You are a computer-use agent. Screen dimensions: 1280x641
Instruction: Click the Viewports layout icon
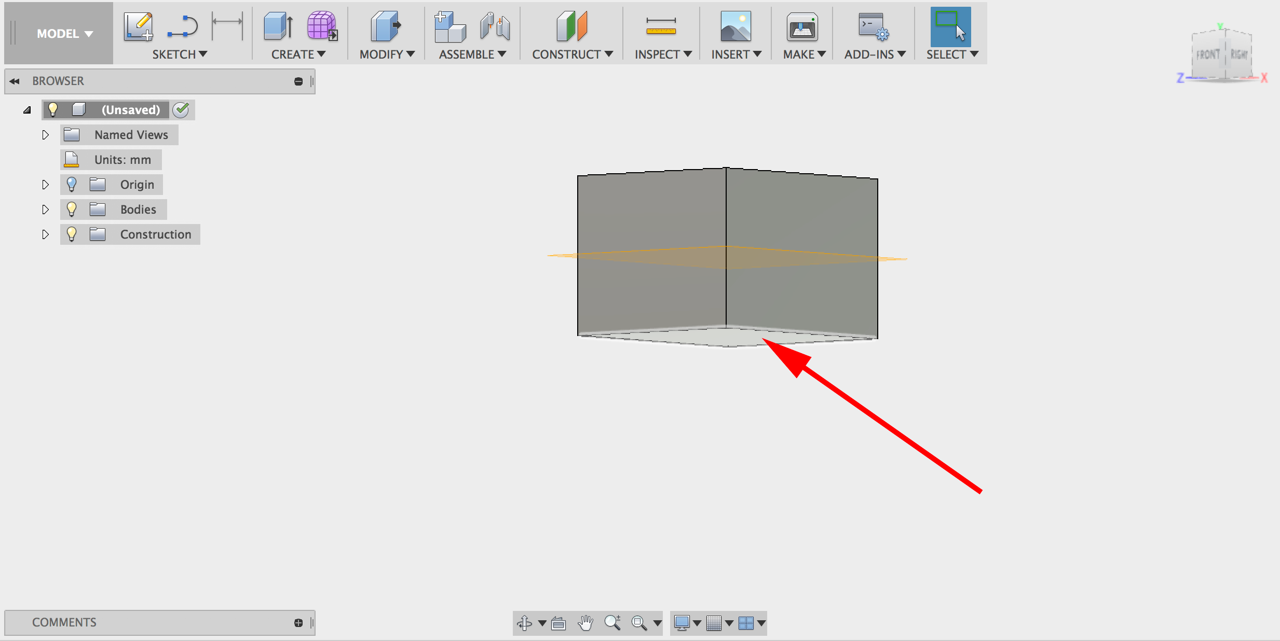click(746, 623)
